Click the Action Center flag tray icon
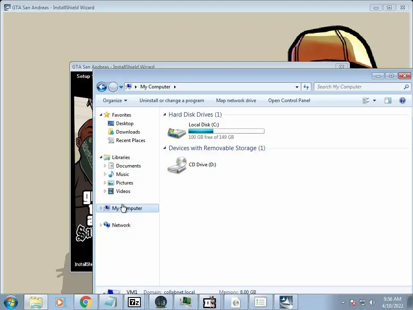The width and height of the screenshot is (413, 310). click(353, 302)
